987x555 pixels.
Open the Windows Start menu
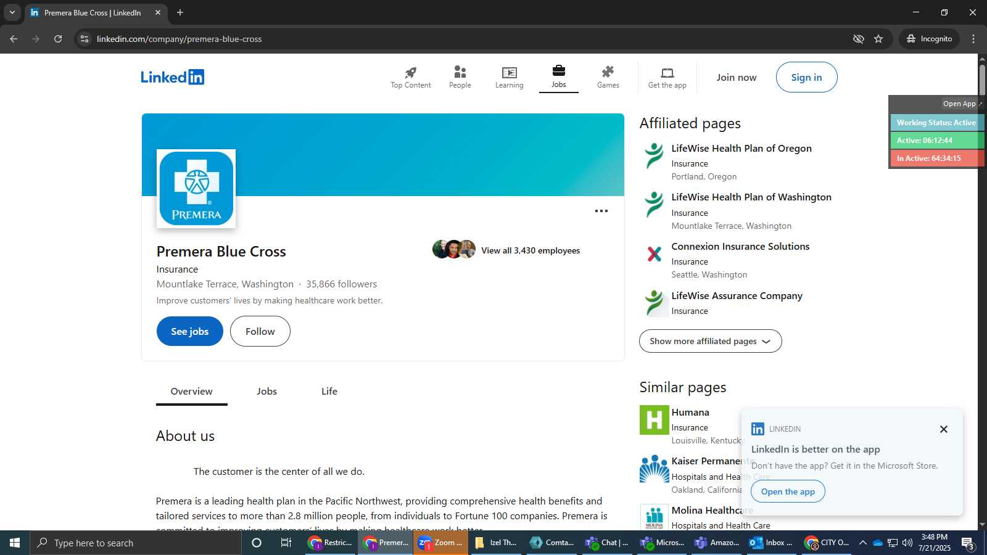click(15, 543)
